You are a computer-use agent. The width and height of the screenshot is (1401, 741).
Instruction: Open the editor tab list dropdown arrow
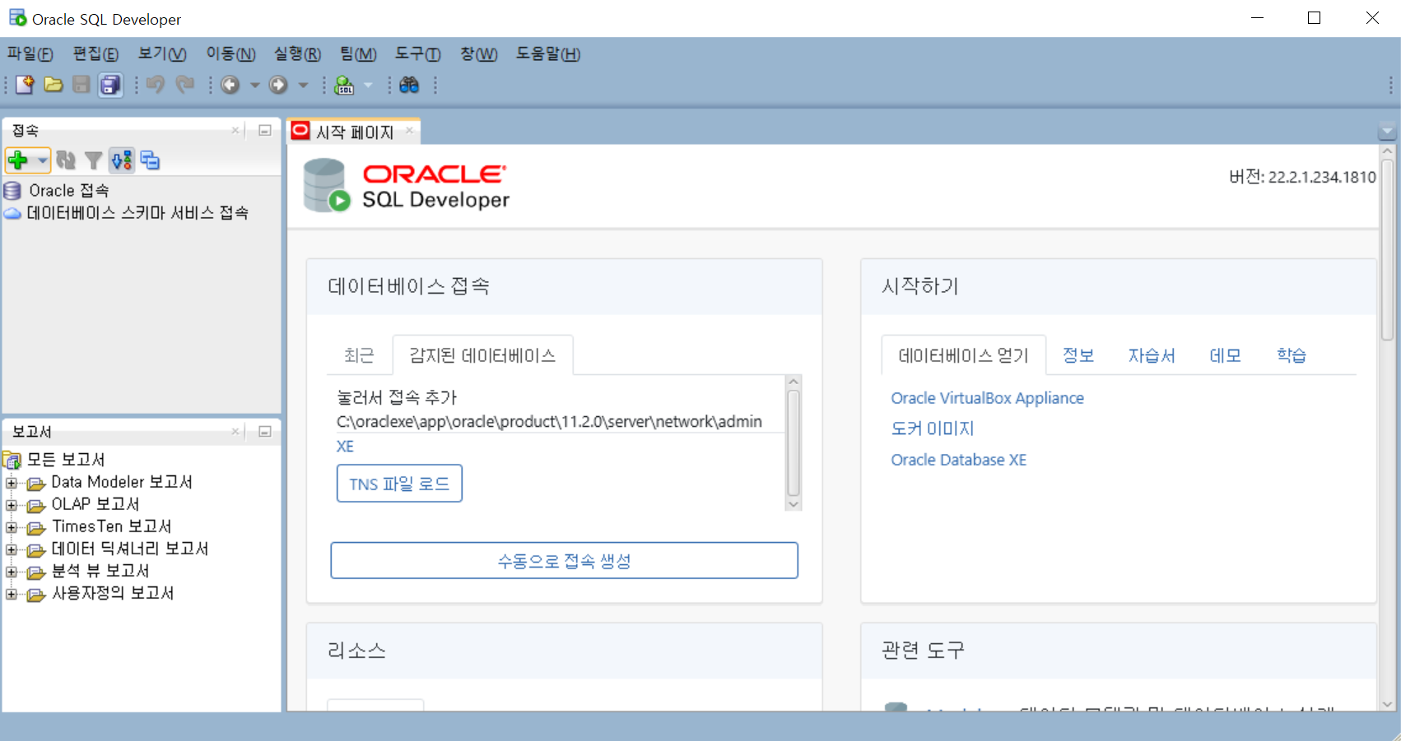1387,132
